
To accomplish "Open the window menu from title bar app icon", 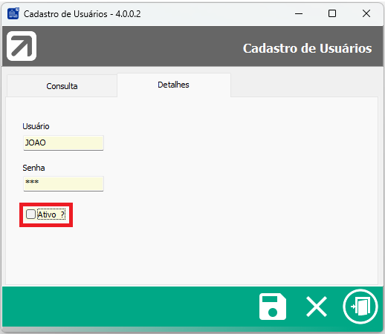I will 13,13.
